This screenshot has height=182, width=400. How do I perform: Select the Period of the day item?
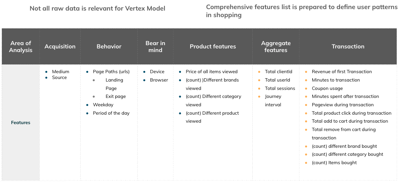click(111, 113)
